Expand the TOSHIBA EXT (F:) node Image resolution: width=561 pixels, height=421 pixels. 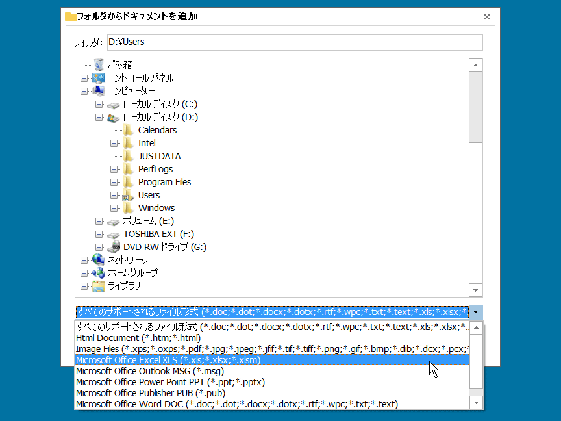pyautogui.click(x=99, y=234)
